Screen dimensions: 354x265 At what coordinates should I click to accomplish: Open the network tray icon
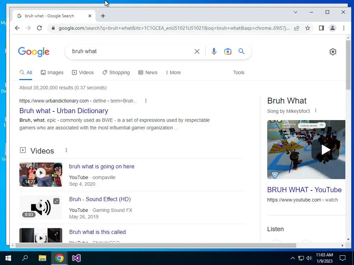[301, 258]
